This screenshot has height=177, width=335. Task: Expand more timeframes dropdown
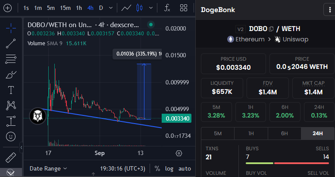[x=111, y=8]
